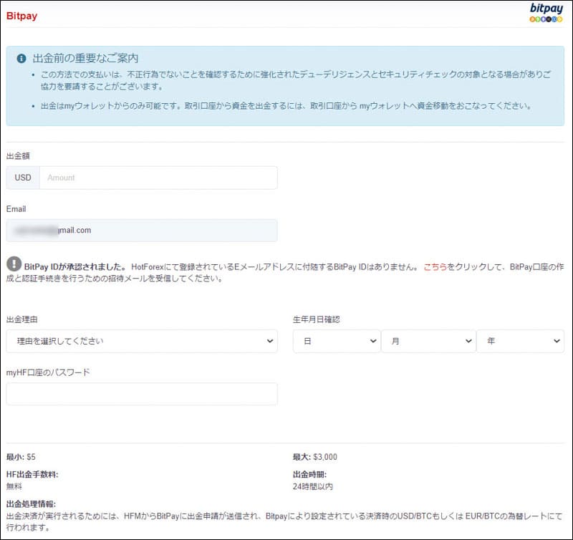This screenshot has height=540, width=573.
Task: Click the info icon beside 出金前の重要なご案内
Action: pos(21,58)
